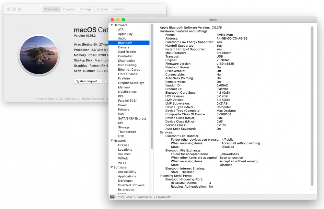
Task: Select WWAN under Network
Action: click(x=123, y=158)
